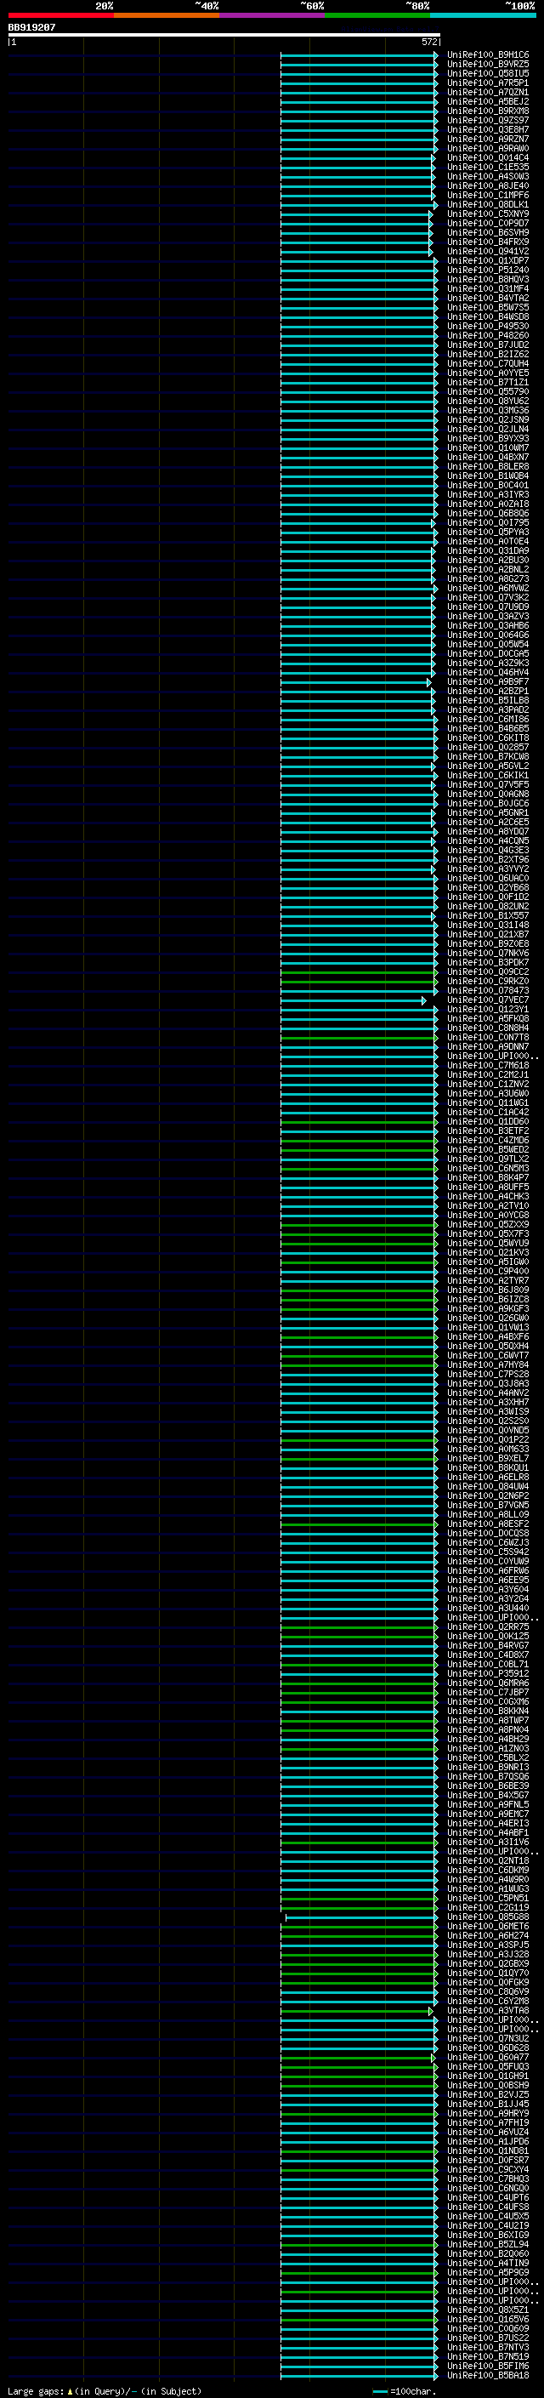Click the cyan ~100% legend color bar

tap(484, 15)
